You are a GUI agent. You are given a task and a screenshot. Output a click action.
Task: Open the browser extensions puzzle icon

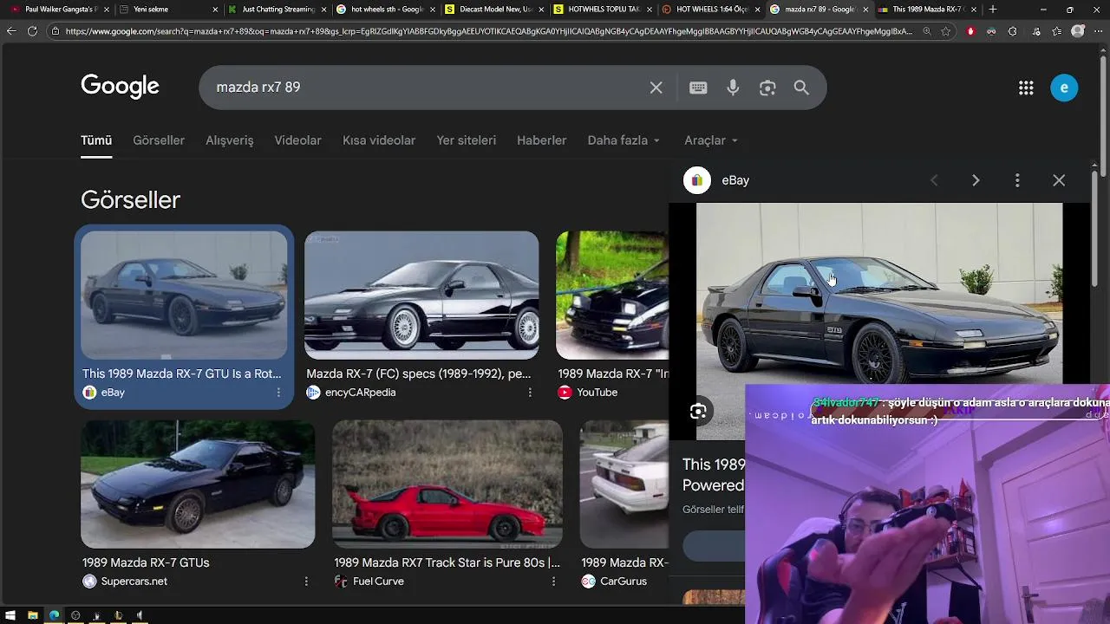(1012, 31)
